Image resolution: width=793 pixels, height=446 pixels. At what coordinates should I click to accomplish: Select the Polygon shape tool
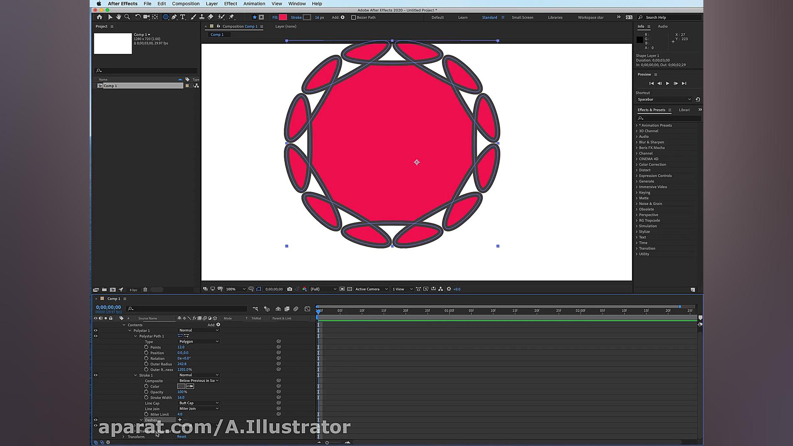tap(166, 17)
